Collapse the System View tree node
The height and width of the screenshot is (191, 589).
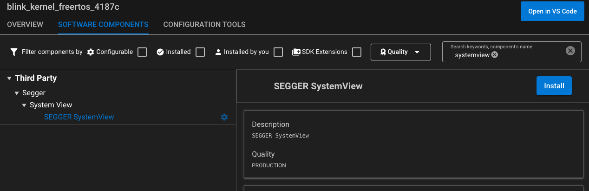(x=24, y=105)
